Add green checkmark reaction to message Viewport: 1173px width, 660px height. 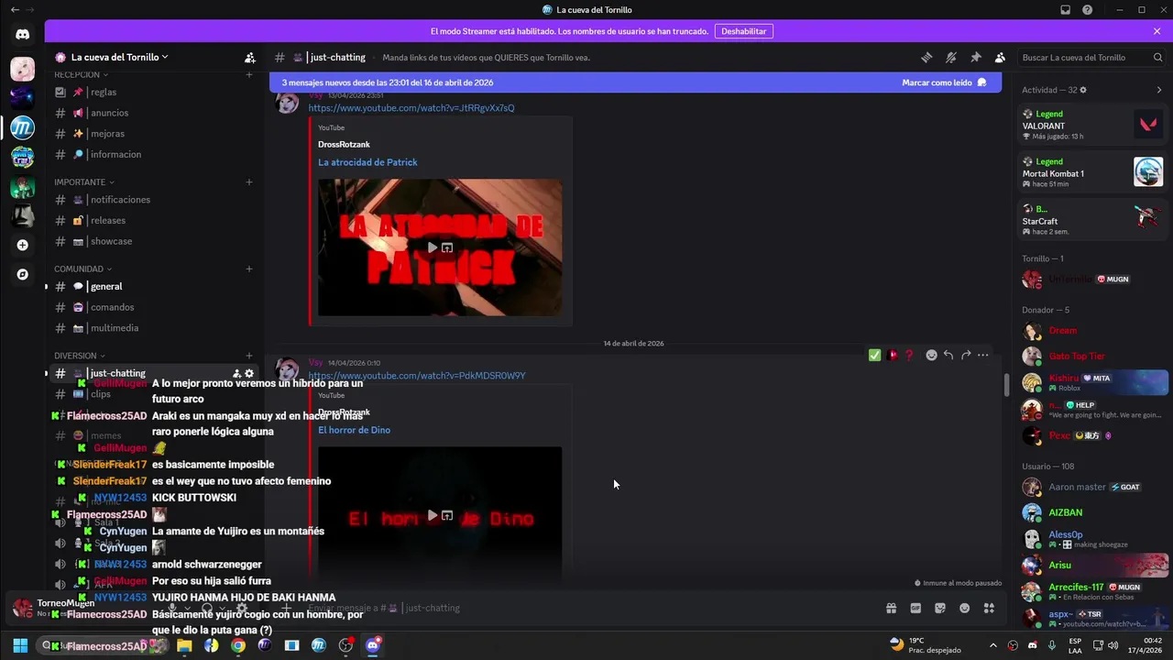pyautogui.click(x=874, y=355)
